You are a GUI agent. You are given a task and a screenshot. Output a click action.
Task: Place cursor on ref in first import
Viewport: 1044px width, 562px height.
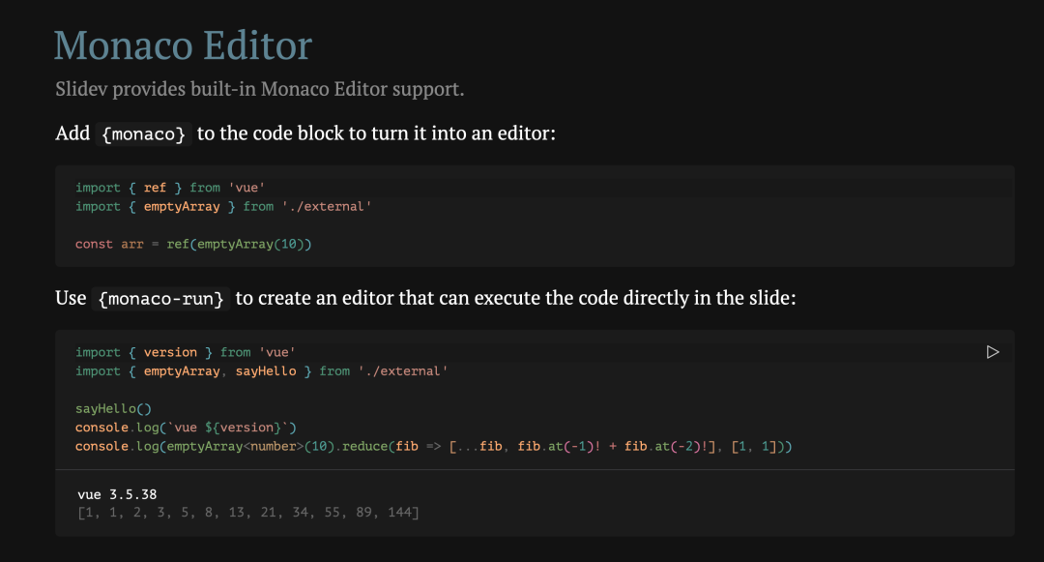[x=155, y=188]
